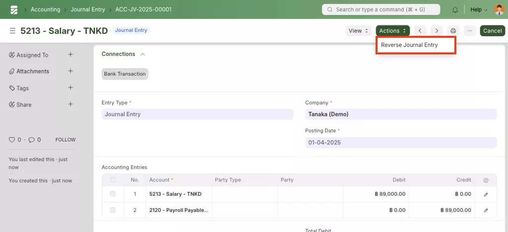
Task: Open the user avatar menu
Action: tap(499, 9)
